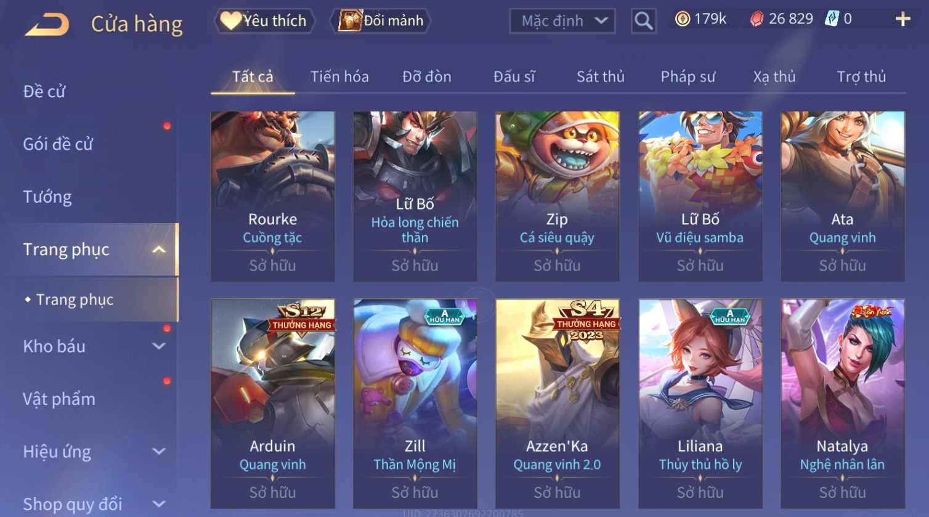This screenshot has width=929, height=517.
Task: Select the Zip Cá siêu quậy skin
Action: pyautogui.click(x=557, y=197)
